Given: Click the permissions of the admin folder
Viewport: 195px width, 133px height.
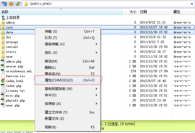Looking at the screenshot, I should (182, 22).
